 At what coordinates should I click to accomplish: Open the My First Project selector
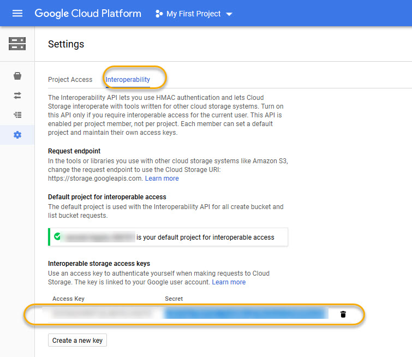[194, 14]
